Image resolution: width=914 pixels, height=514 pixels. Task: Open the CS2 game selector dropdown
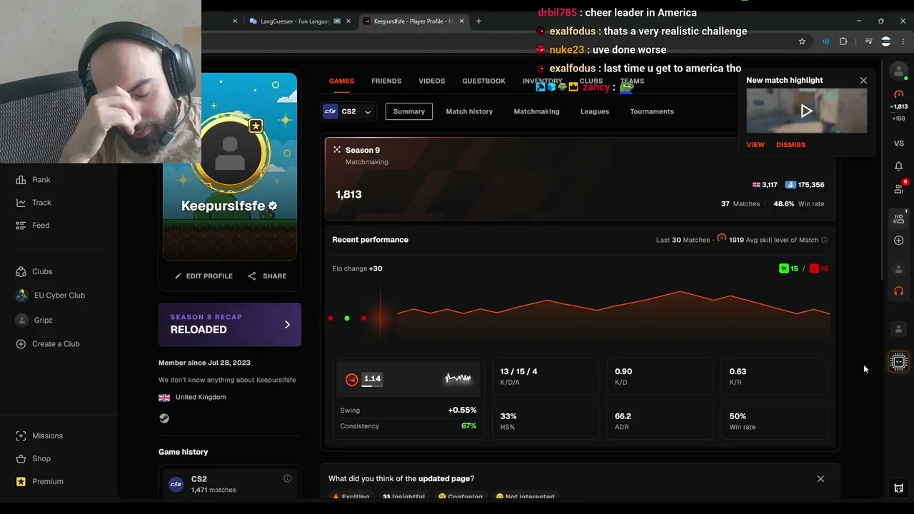point(348,111)
